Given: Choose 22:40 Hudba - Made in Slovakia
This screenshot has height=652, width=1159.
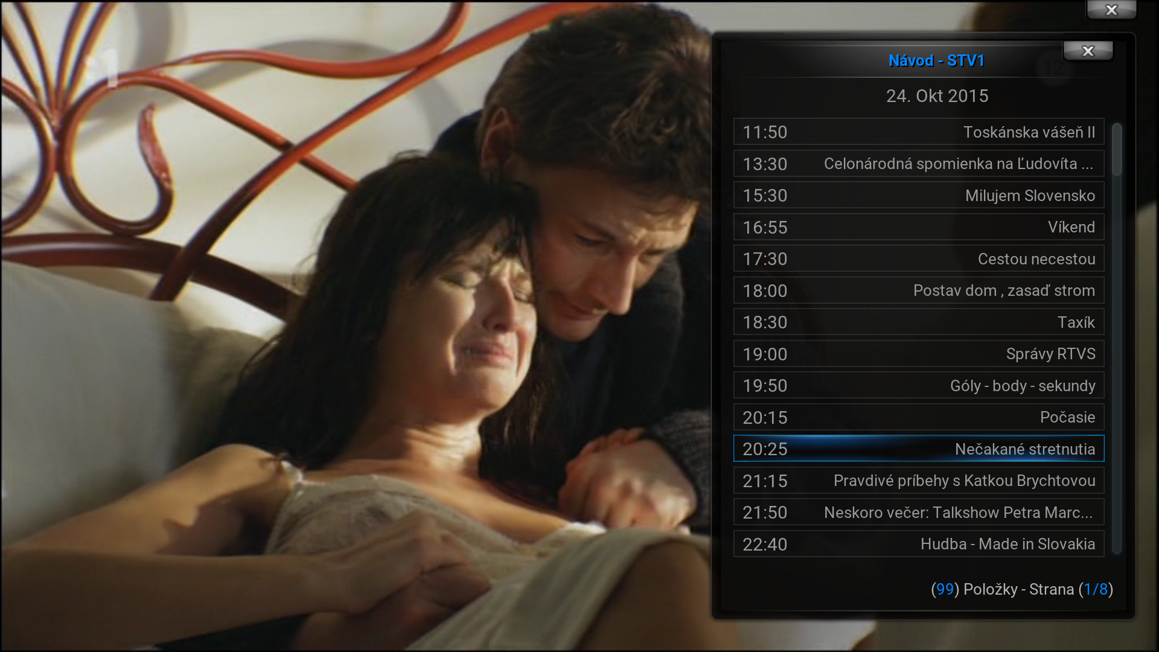Looking at the screenshot, I should click(918, 544).
